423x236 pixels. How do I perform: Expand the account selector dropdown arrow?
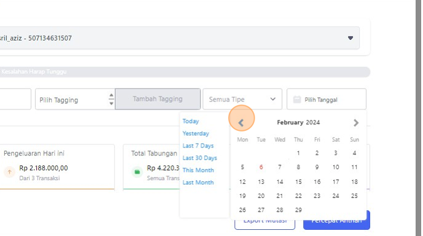350,38
